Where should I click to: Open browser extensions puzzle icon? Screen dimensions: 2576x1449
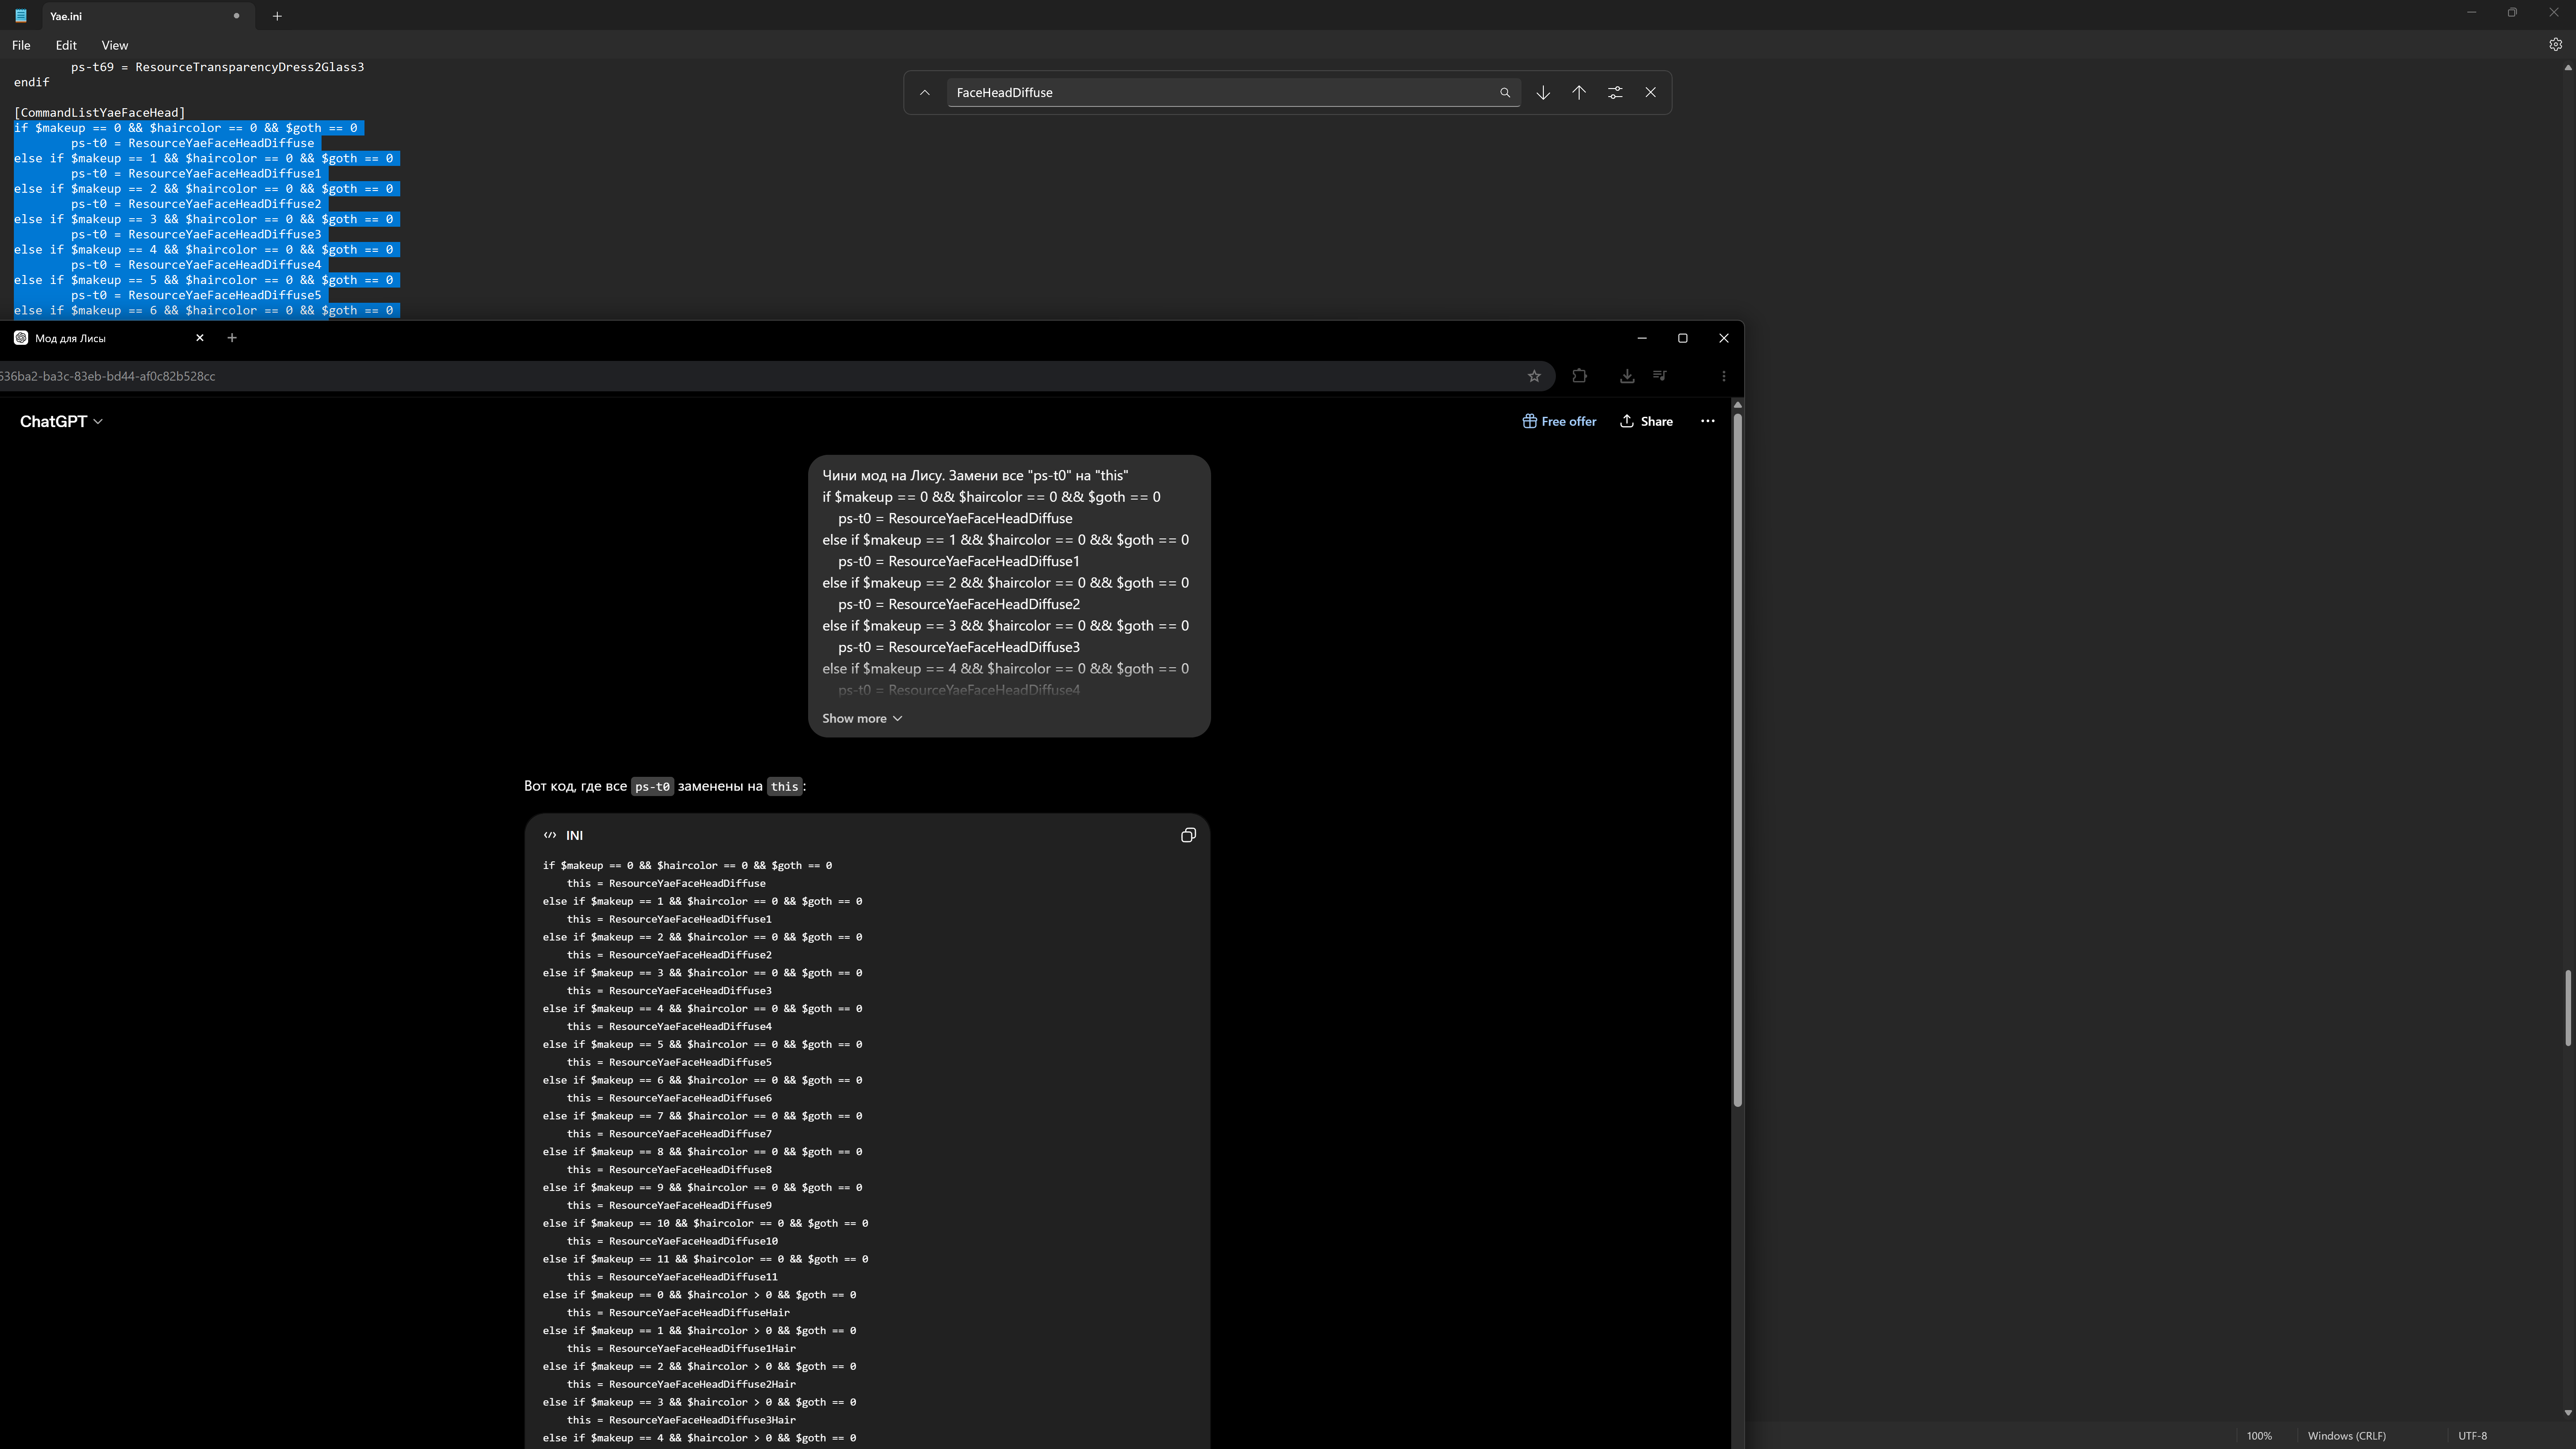click(x=1579, y=377)
